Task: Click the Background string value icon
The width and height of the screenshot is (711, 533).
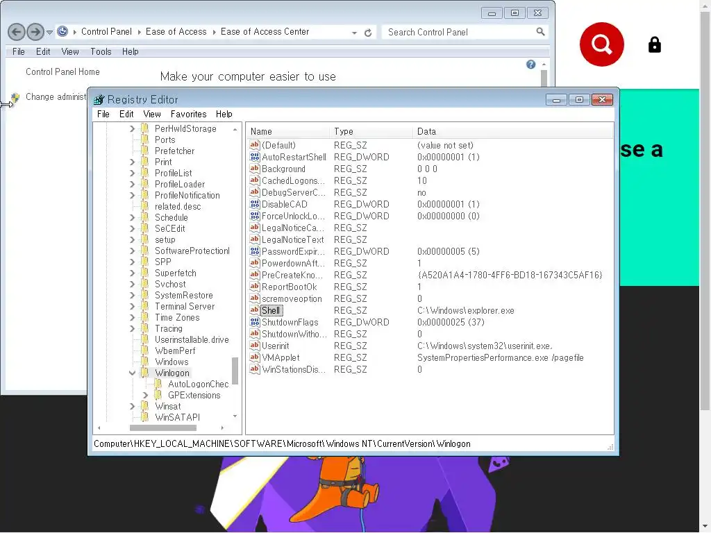Action: tap(254, 169)
